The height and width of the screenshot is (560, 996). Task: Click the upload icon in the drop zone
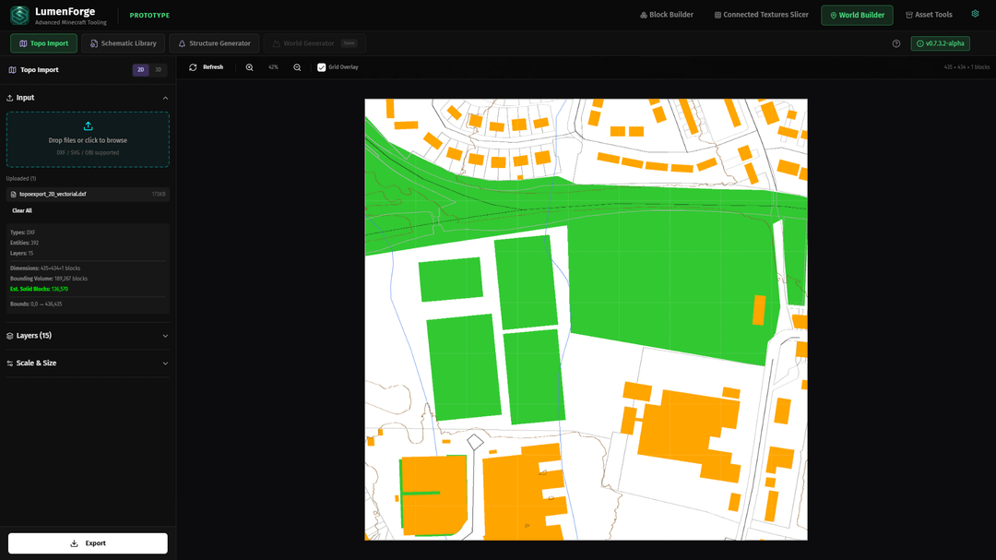[x=88, y=126]
